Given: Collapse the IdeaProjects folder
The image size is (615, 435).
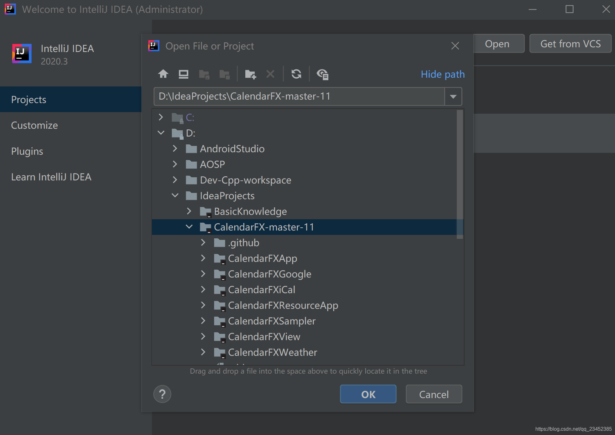Looking at the screenshot, I should pos(175,195).
